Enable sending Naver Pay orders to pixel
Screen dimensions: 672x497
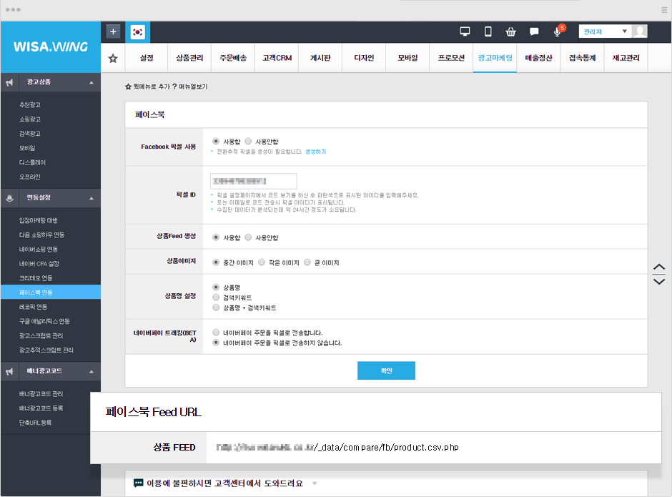pyautogui.click(x=216, y=333)
